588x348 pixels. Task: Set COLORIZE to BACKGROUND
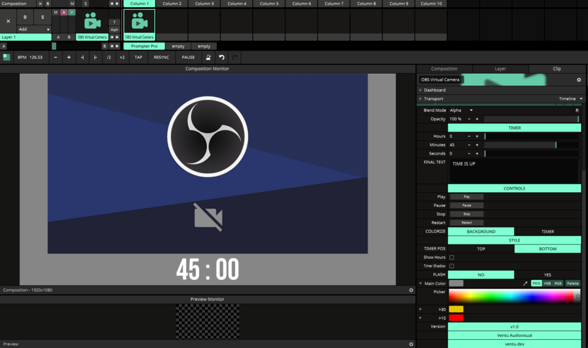[x=481, y=232]
